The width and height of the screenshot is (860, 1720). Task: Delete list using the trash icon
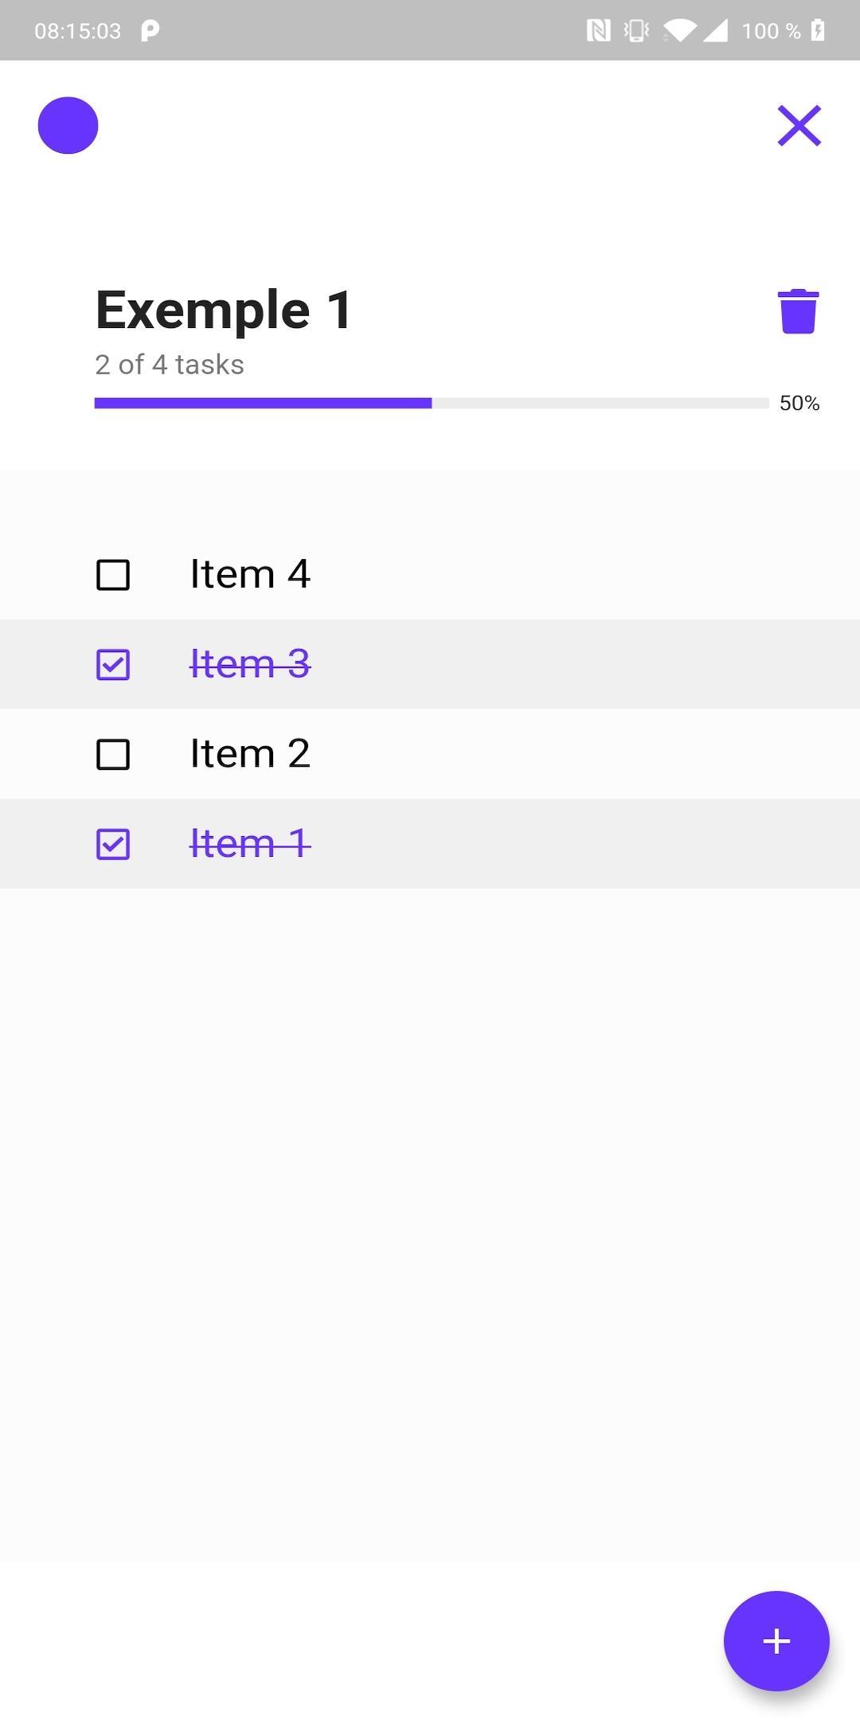[x=798, y=311]
